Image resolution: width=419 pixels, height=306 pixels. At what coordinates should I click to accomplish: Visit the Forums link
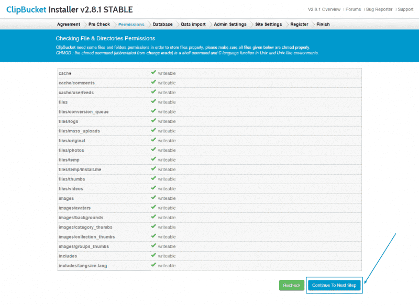pos(353,9)
